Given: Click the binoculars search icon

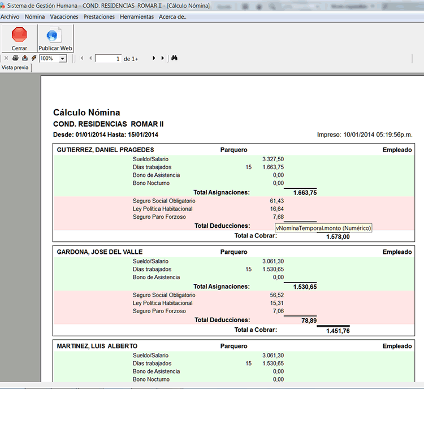Looking at the screenshot, I should click(175, 58).
